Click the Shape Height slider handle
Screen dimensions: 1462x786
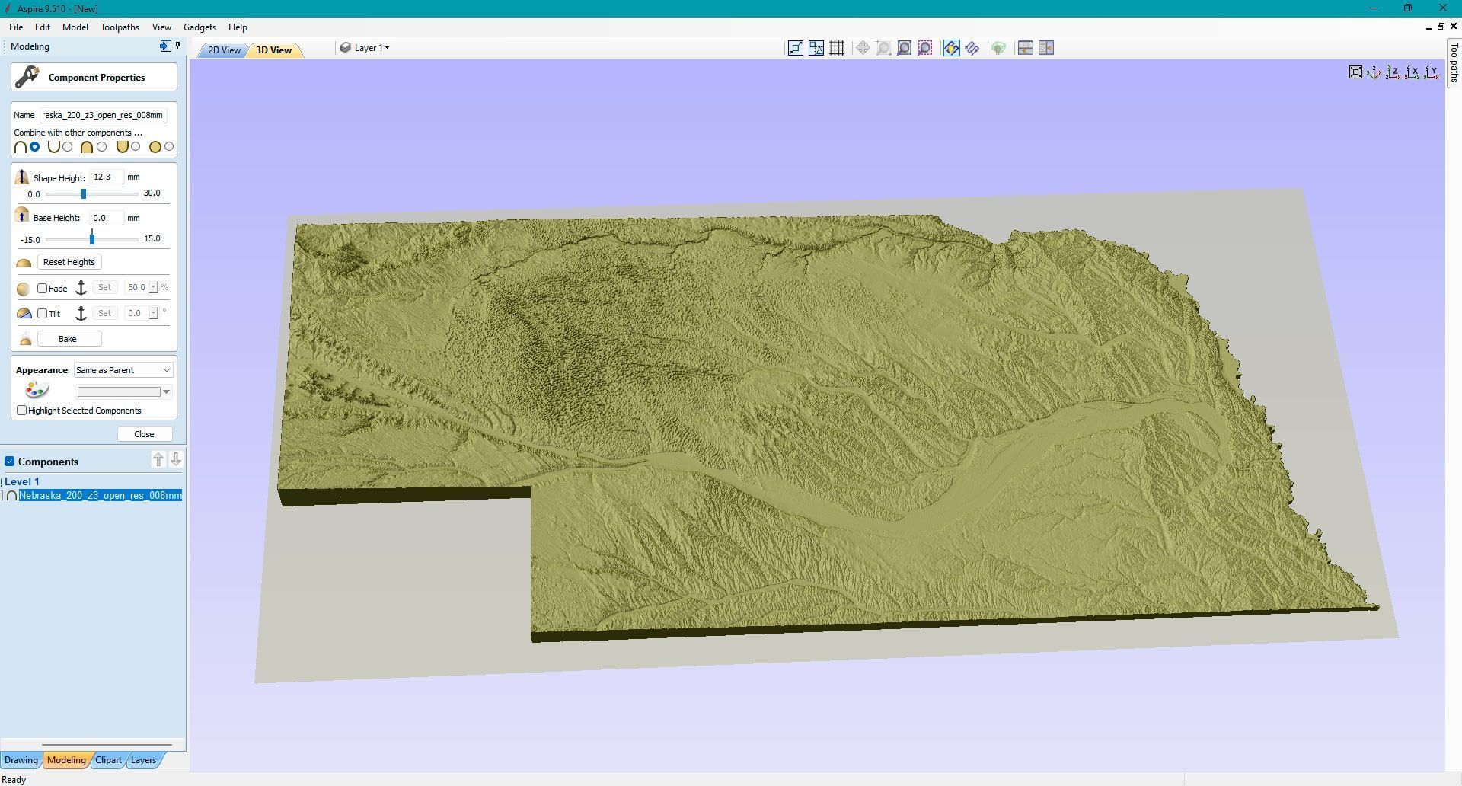(84, 193)
